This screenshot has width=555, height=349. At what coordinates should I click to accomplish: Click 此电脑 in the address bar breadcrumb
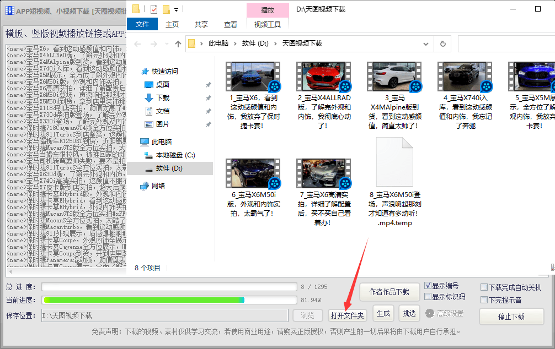[x=218, y=43]
